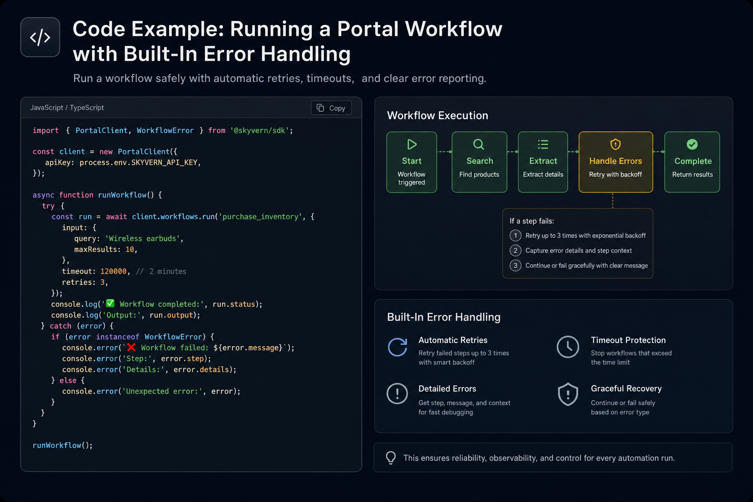Click 'Unexpected error:' string in the code
Screen dimensions: 753x502
click(162, 391)
